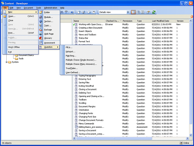The height and width of the screenshot is (146, 194).
Task: Click the Open folder icon in the File menu
Action: click(x=5, y=16)
